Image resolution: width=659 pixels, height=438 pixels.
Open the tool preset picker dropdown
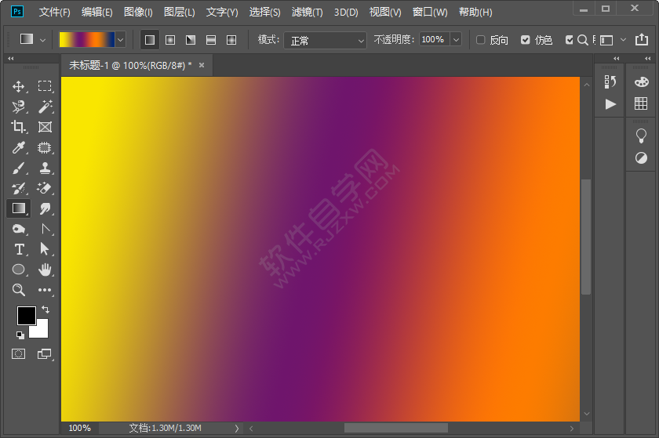click(42, 40)
